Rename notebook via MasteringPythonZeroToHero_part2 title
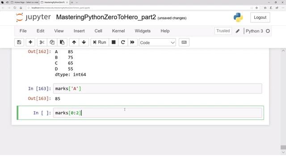Viewport: 286px width, 161px height. pyautogui.click(x=106, y=17)
